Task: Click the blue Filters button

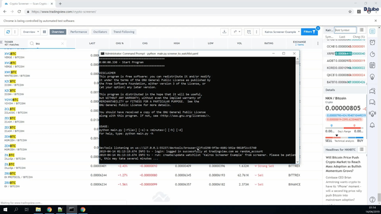Action: pyautogui.click(x=310, y=32)
